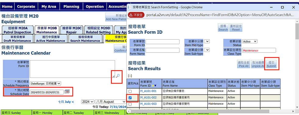
Task: Sort Form ID column descending arrow
Action: click(155, 86)
